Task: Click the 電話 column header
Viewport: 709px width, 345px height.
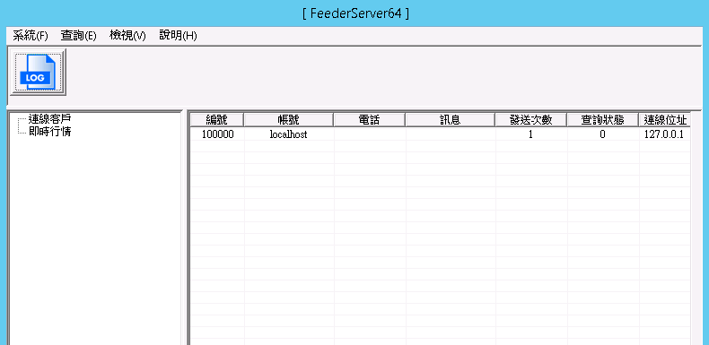Action: pyautogui.click(x=369, y=120)
